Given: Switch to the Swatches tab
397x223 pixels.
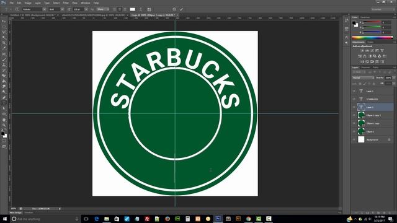Looking at the screenshot, I should tap(365, 17).
